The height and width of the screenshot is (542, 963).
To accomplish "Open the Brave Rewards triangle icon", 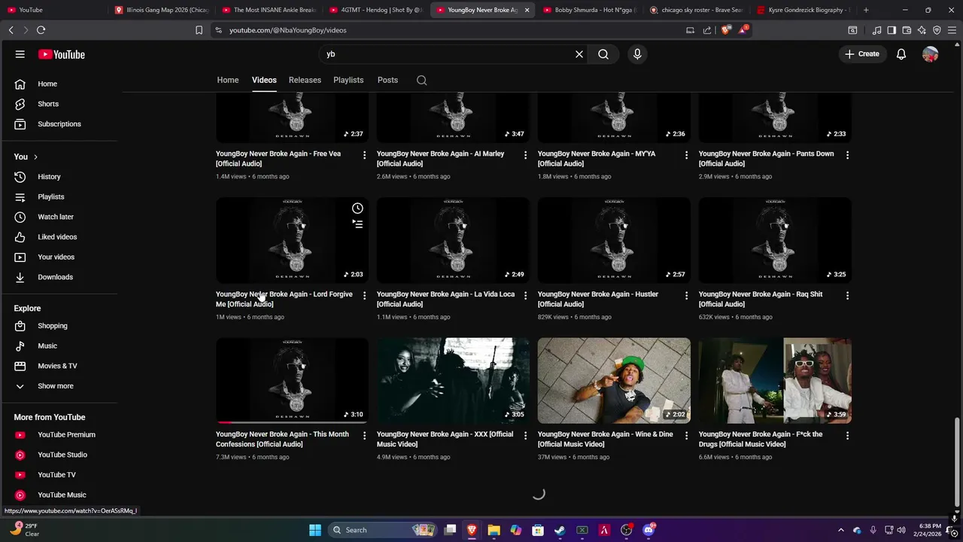I will [743, 30].
